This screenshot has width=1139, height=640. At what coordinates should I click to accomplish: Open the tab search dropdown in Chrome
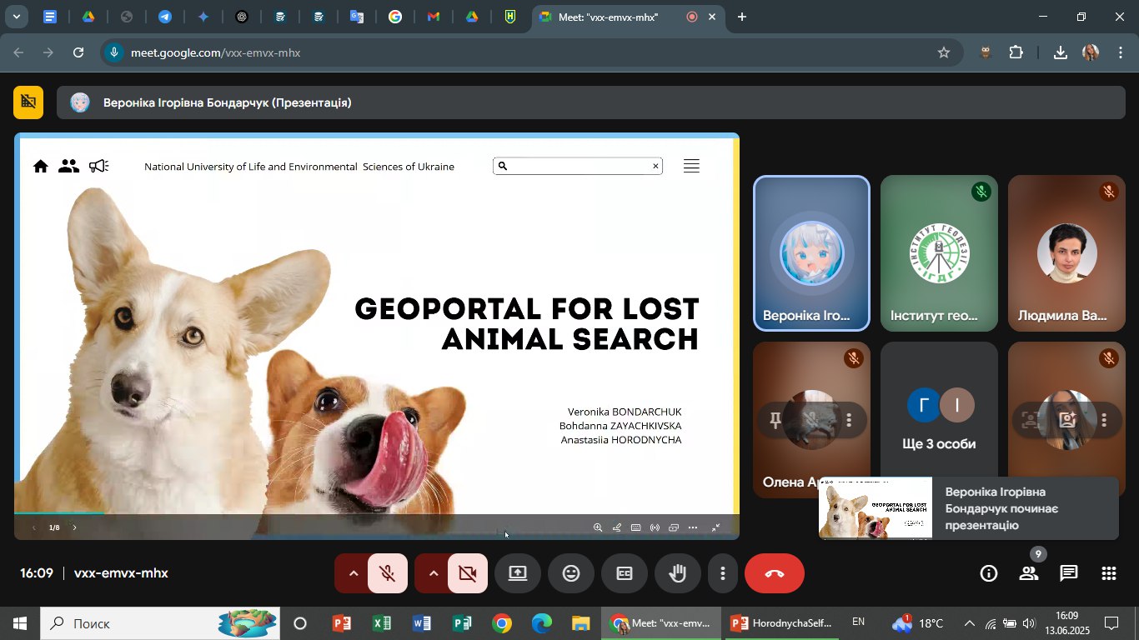click(16, 17)
